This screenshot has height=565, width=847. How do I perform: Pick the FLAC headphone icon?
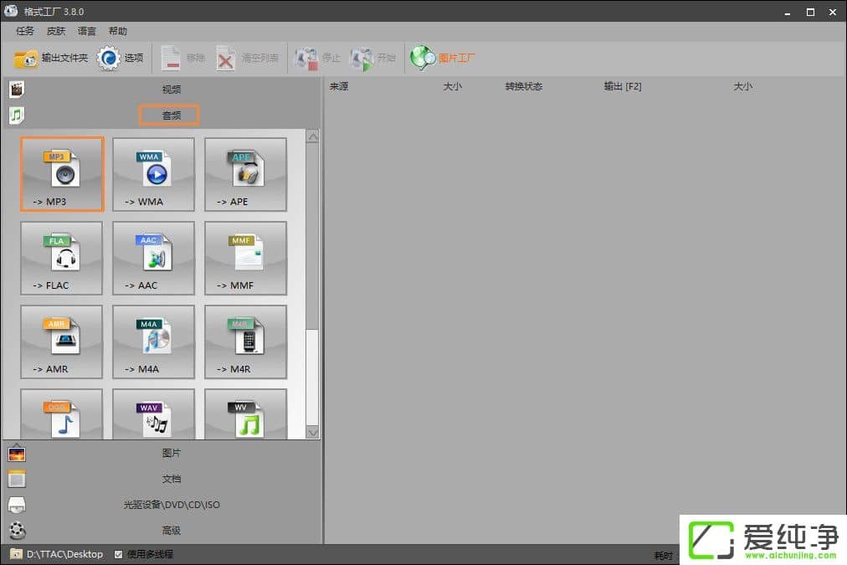[62, 257]
